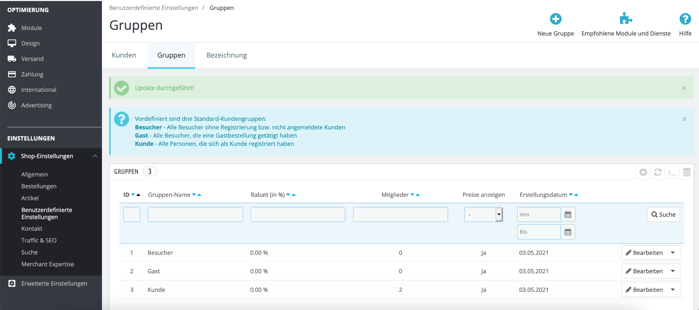Expand Bearbeiten options for Gast row

coord(673,271)
